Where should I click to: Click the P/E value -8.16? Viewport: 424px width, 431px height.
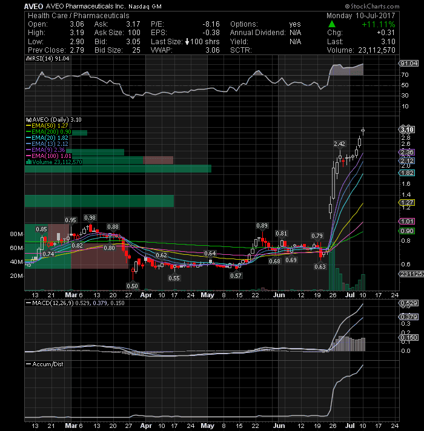(x=211, y=24)
